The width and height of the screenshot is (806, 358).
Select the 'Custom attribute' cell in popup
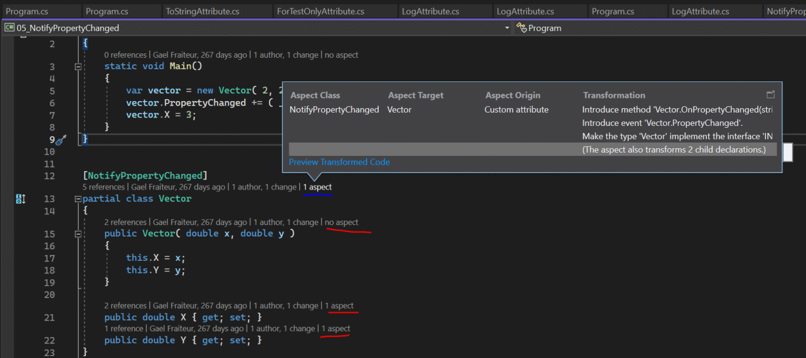(516, 109)
